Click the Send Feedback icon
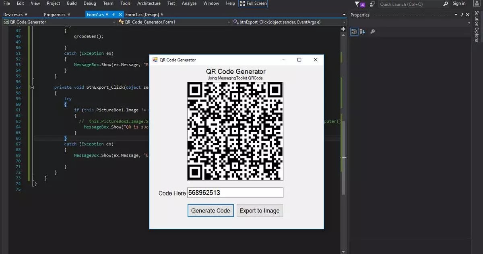 [x=372, y=4]
